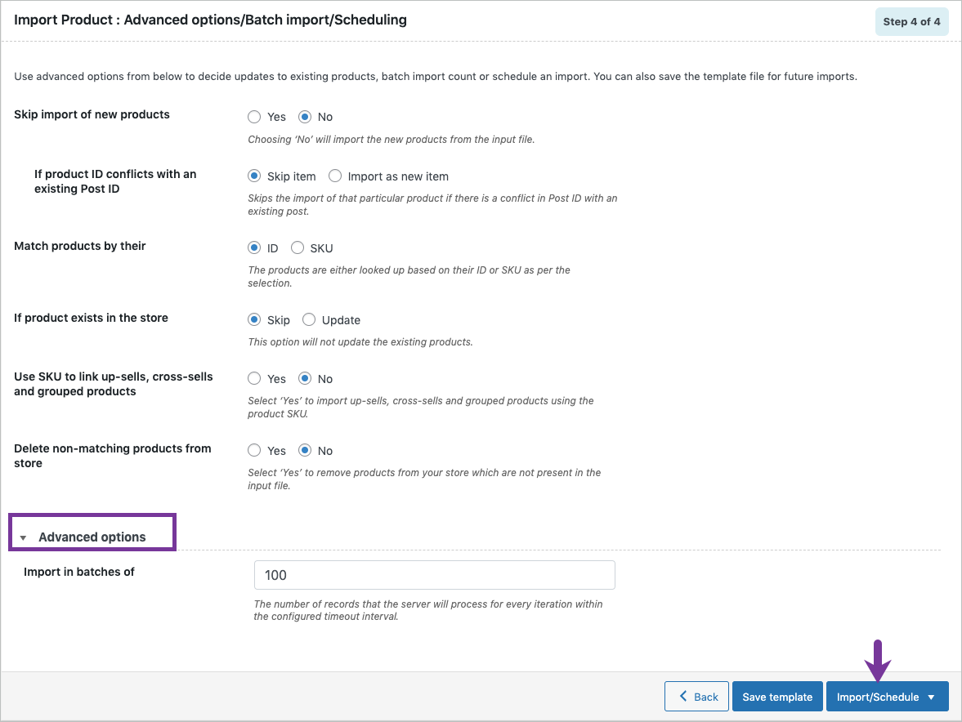Click the 'Step 4 of 4' badge
Image resolution: width=962 pixels, height=722 pixels.
point(911,21)
